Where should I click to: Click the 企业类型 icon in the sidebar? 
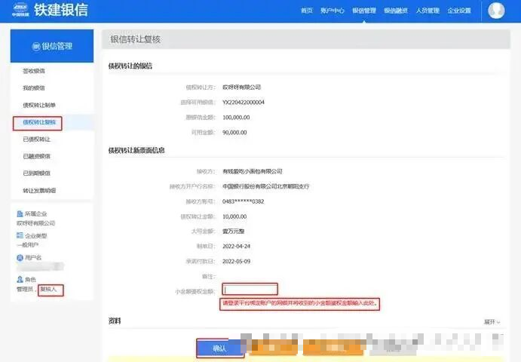tap(20, 235)
